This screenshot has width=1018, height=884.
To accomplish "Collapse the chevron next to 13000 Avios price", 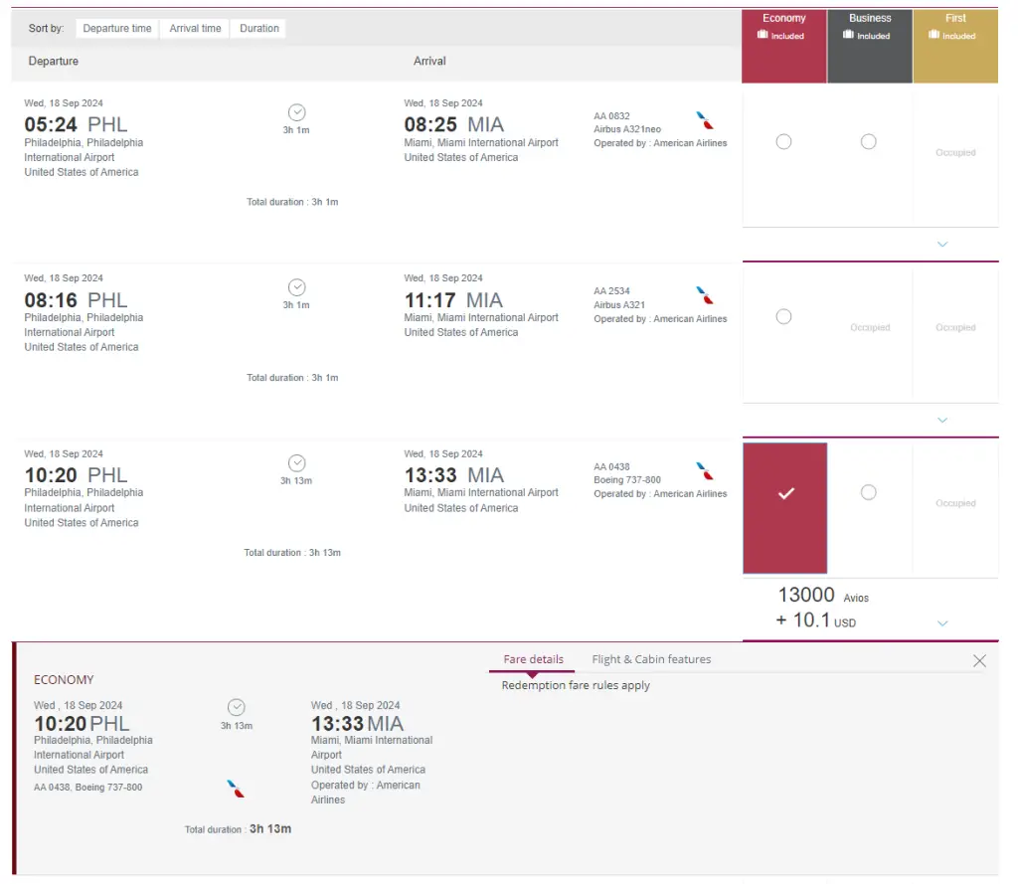I will [x=942, y=623].
